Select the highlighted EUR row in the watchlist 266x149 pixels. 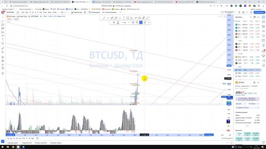pyautogui.click(x=247, y=70)
